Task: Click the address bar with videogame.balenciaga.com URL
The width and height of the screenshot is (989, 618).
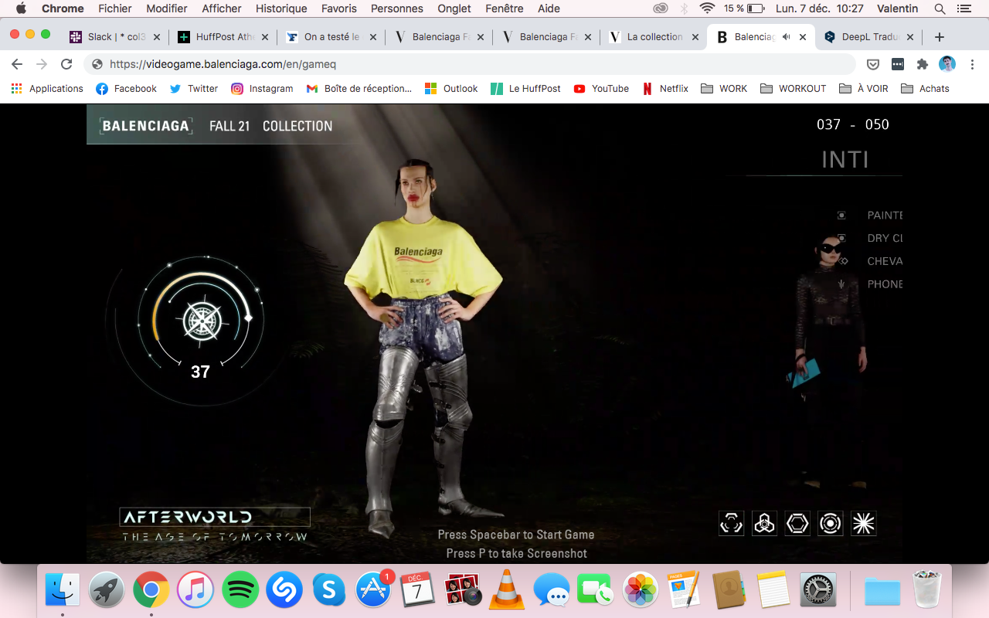Action: [471, 64]
